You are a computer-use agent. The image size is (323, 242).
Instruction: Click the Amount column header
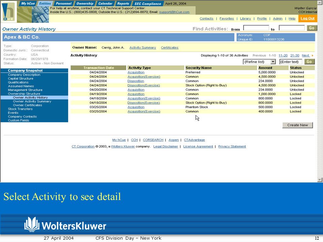pos(273,68)
